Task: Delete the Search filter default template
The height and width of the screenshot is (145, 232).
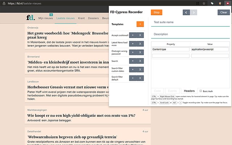Action: pyautogui.click(x=140, y=78)
